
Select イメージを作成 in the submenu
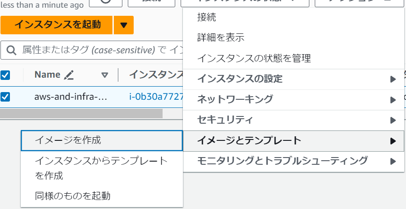[x=102, y=141]
